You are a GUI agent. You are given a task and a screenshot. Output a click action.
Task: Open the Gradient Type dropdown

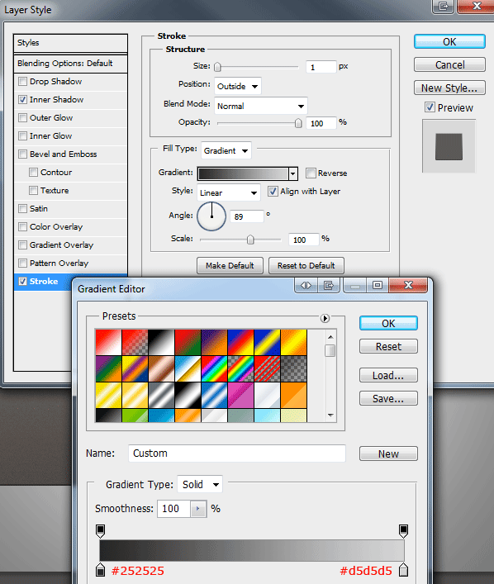(200, 485)
